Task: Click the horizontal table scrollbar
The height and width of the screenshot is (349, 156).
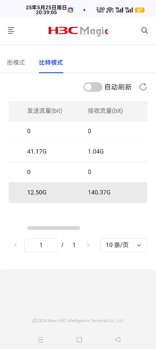Action: tap(54, 228)
